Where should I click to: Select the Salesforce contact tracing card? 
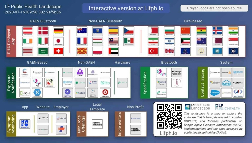pyautogui.click(x=215, y=93)
